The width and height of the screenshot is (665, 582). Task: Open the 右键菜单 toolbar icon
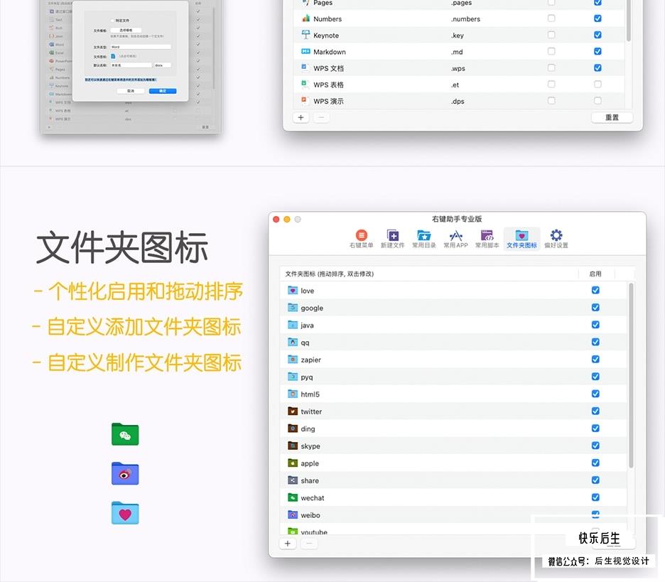[361, 239]
